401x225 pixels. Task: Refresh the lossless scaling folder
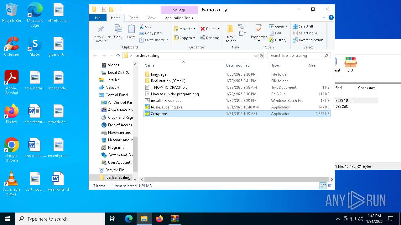coord(261,56)
